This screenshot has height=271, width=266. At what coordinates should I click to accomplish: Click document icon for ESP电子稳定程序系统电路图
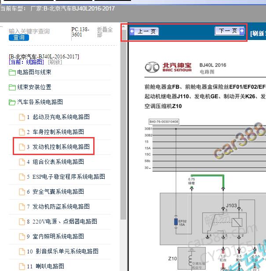coord(22,177)
